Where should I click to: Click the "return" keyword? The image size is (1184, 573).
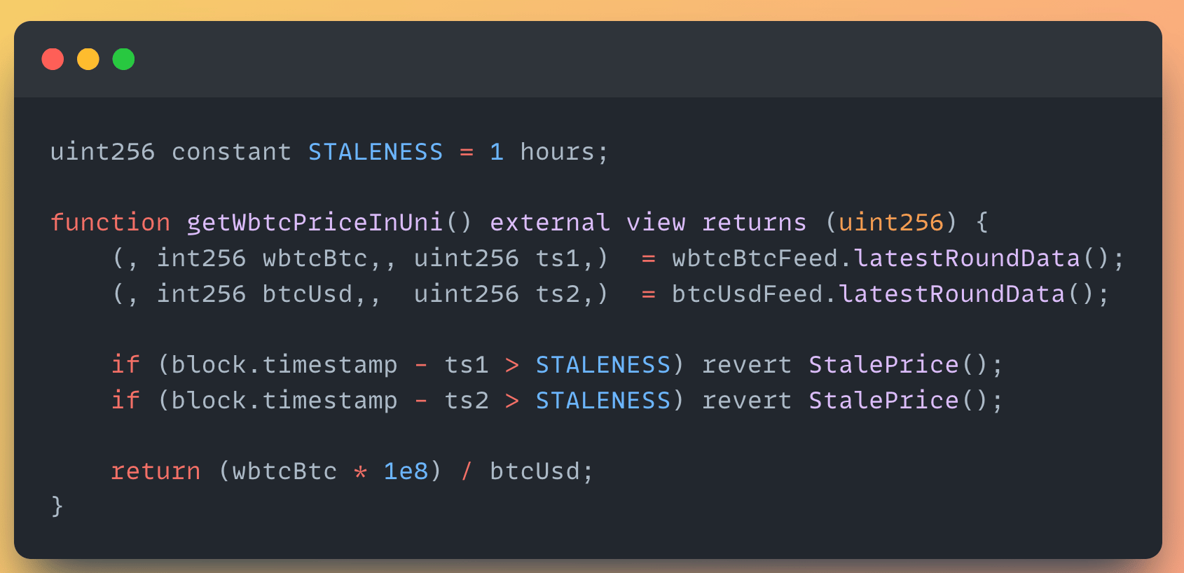point(156,471)
